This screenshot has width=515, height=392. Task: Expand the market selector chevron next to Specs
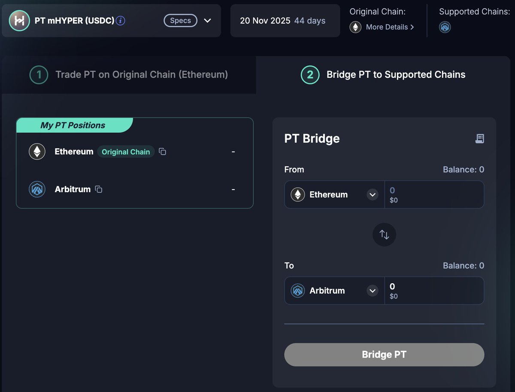point(208,21)
